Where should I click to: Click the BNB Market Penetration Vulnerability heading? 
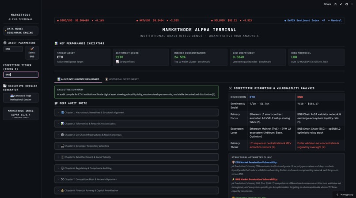click(x=256, y=179)
